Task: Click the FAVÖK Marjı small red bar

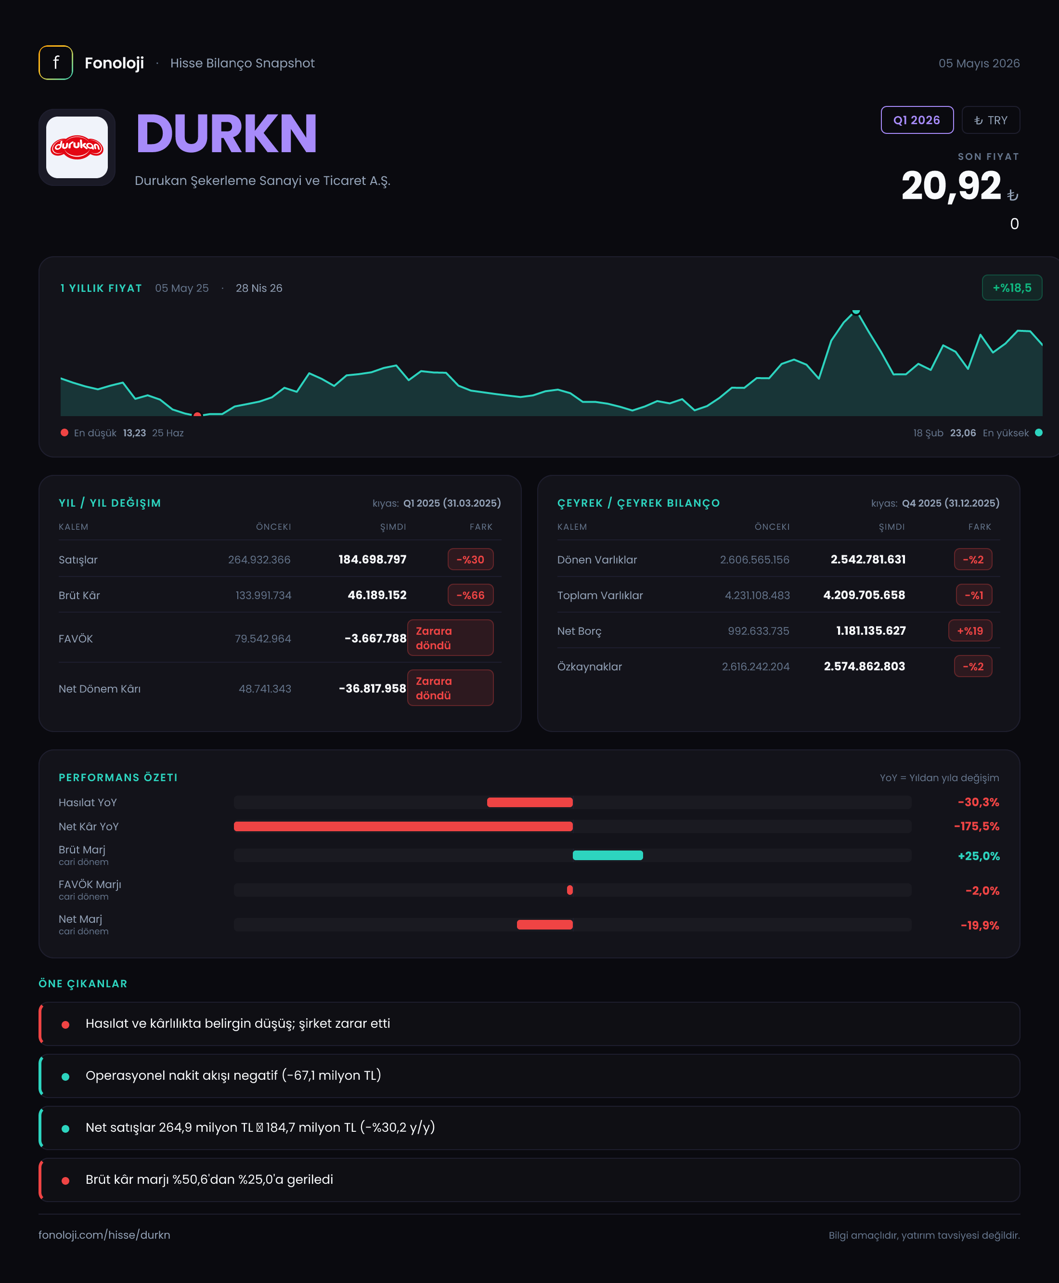Action: (x=570, y=890)
